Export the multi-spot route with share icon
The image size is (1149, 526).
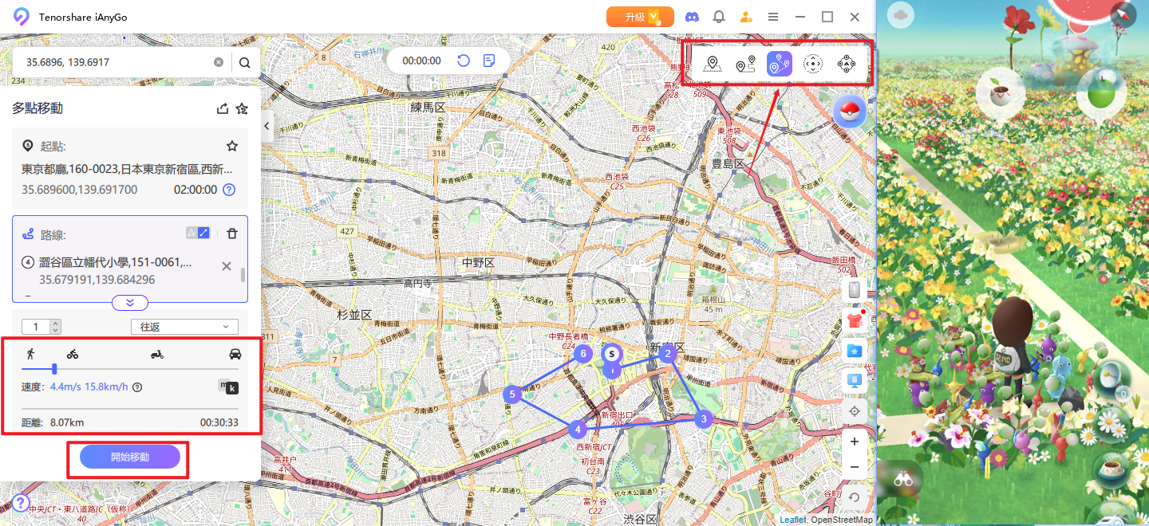(x=223, y=108)
